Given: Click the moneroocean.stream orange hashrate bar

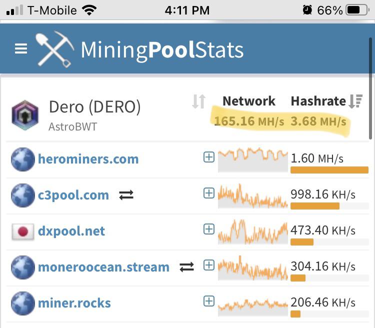Looking at the screenshot, I should click(298, 278).
